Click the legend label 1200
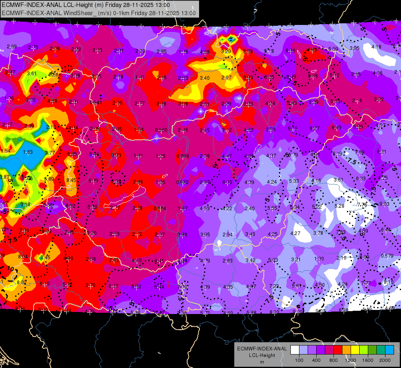This screenshot has height=368, width=401. coord(350,360)
